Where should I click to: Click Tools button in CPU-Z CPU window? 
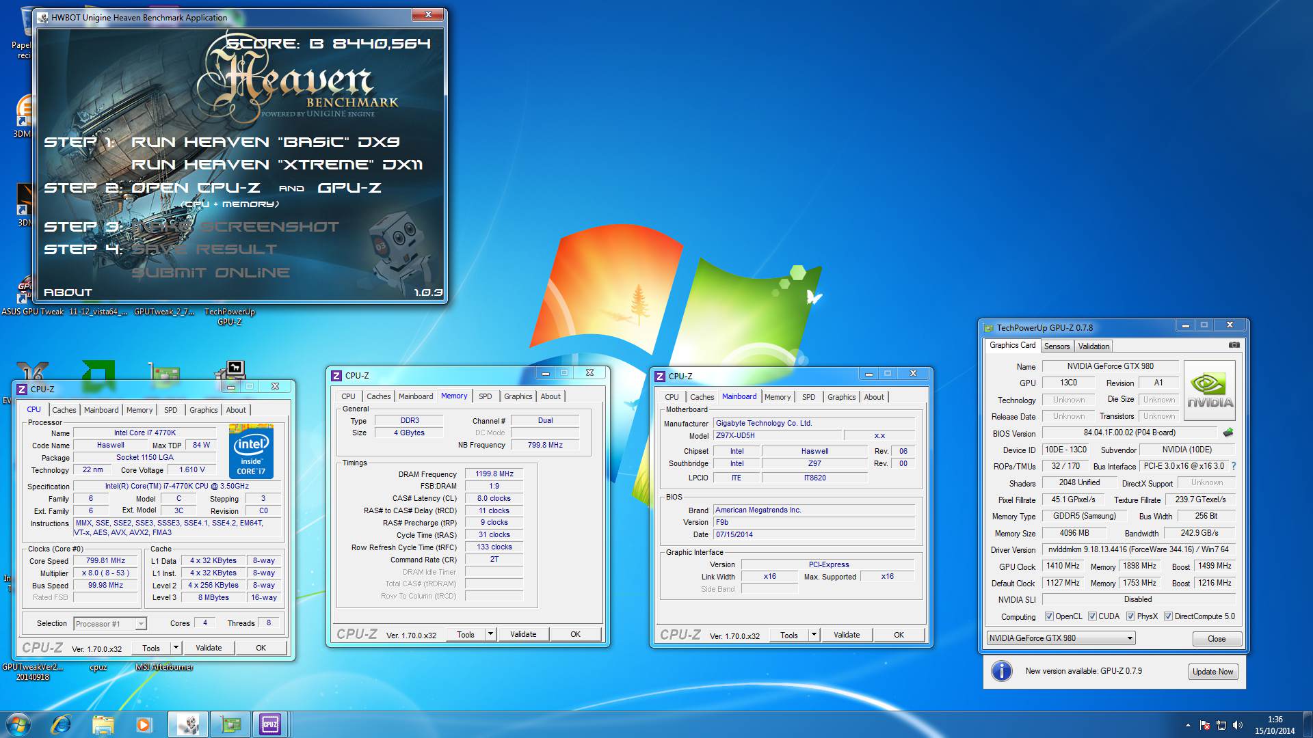pos(151,648)
